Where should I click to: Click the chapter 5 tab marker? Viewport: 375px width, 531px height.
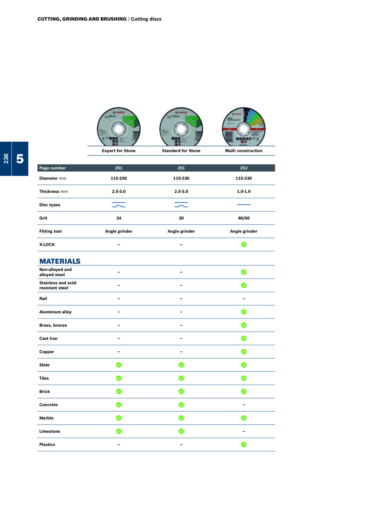[20, 159]
